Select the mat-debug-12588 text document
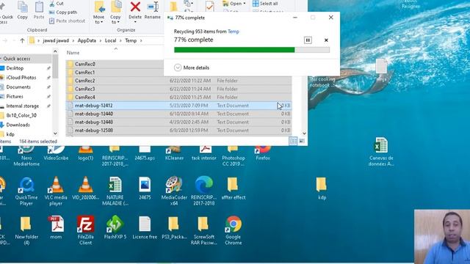This screenshot has width=470, height=264. point(178,131)
